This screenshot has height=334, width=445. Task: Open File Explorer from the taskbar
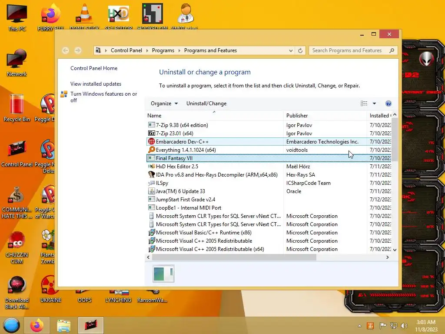64,325
